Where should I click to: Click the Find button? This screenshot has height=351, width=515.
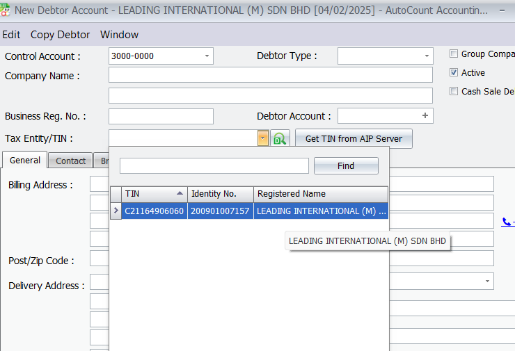pyautogui.click(x=346, y=165)
